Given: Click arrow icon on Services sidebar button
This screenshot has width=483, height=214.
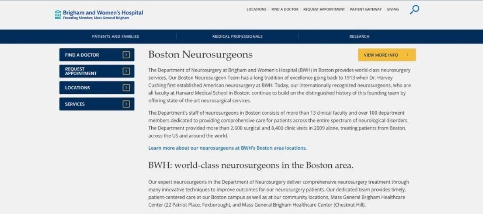Looking at the screenshot, I should (x=126, y=104).
